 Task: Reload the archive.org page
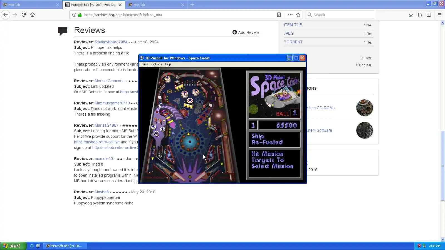click(24, 15)
